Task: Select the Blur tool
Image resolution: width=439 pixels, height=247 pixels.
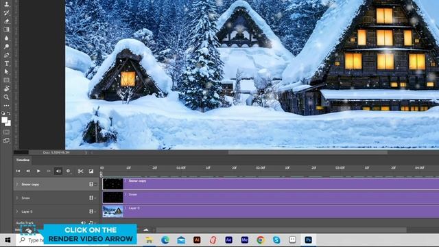Action: click(x=6, y=38)
